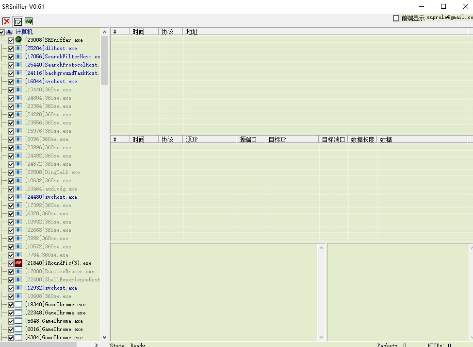
Task: Click the icon of [24116]backgroundTaskHost
Action: (18, 73)
